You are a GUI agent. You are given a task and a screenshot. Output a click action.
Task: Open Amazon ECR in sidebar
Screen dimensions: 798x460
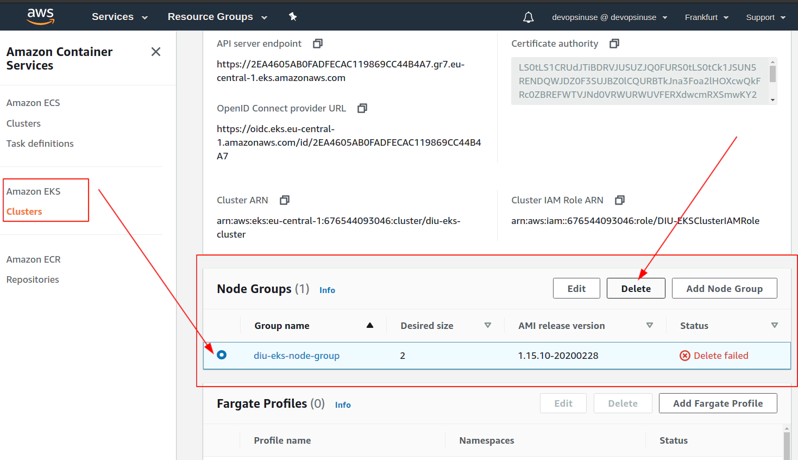point(34,259)
